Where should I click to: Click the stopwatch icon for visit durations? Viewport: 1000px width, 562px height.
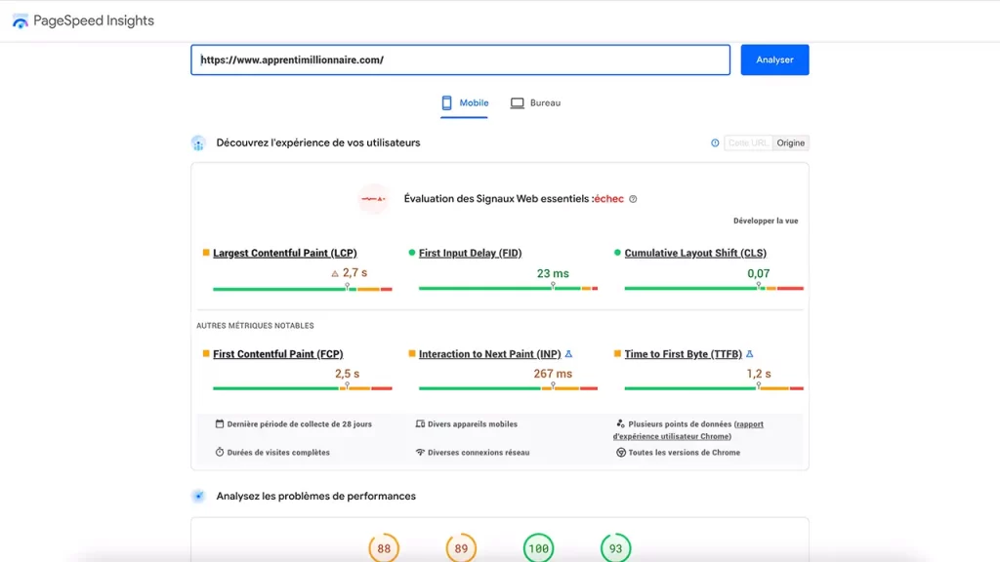[x=220, y=452]
